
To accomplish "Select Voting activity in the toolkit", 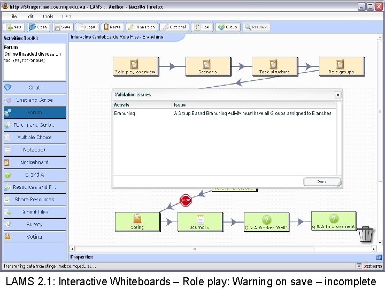I will pos(35,237).
